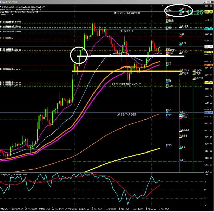The image size is (214, 212).
Task: Click the blue price tag near L5
Action: coord(209,112)
